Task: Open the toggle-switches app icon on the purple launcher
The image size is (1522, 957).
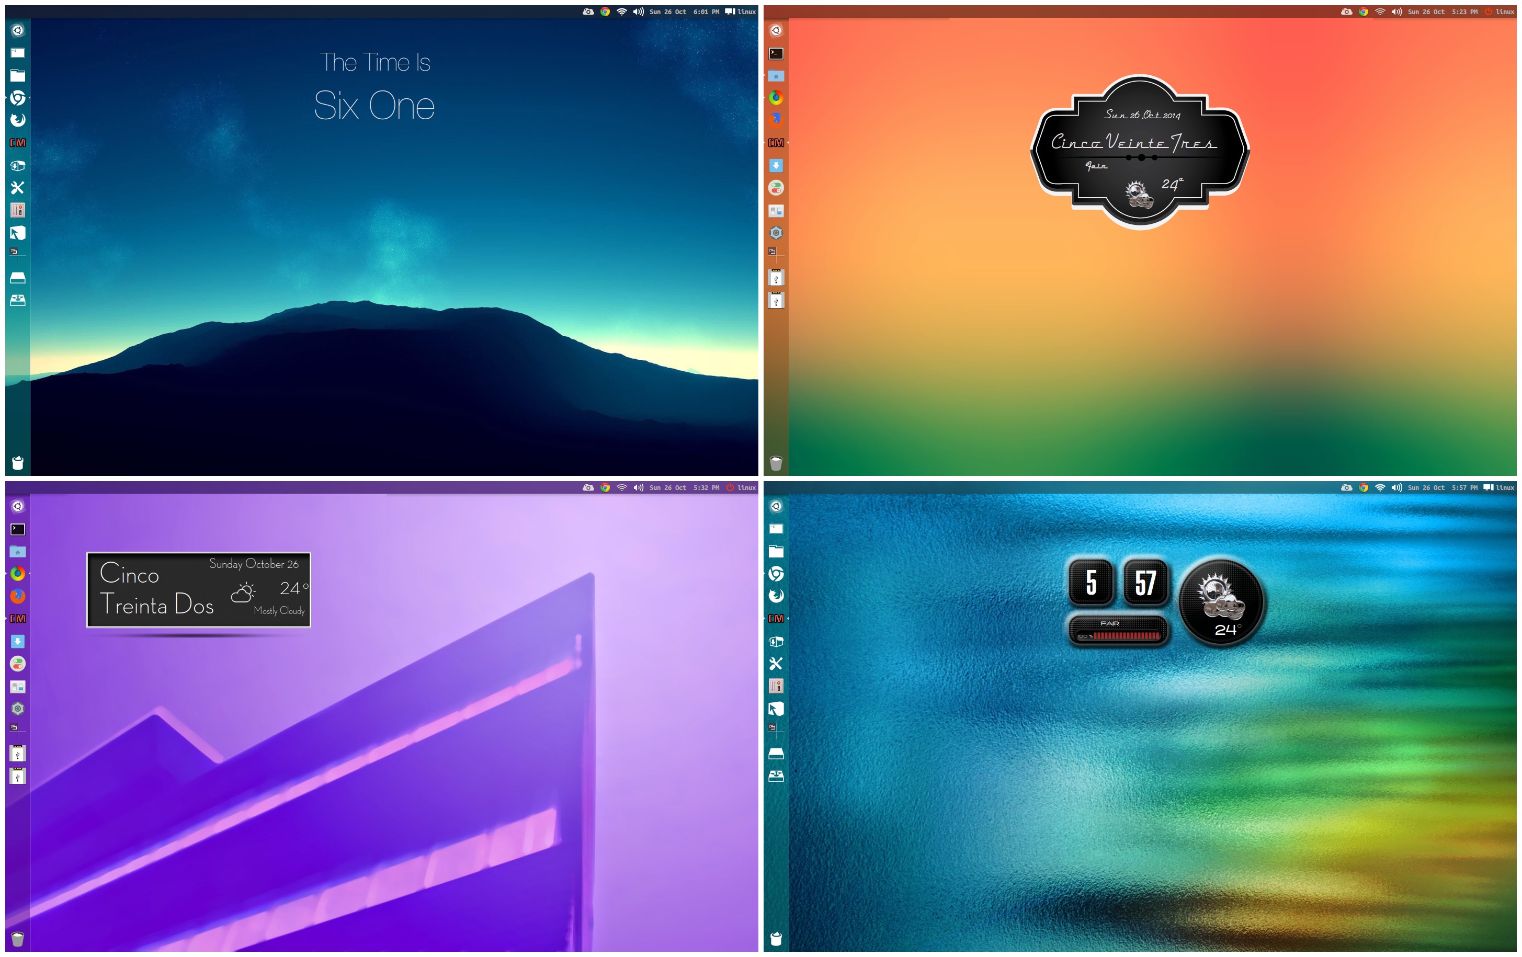Action: click(18, 664)
